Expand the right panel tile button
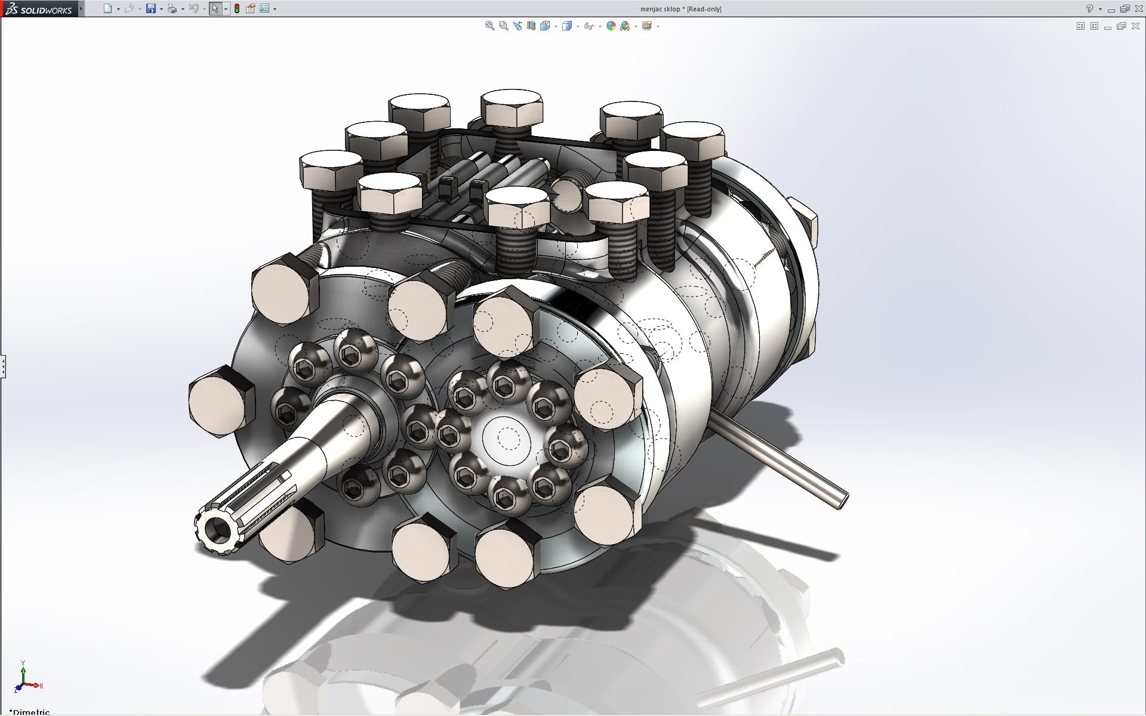1146x716 pixels. (x=1094, y=26)
